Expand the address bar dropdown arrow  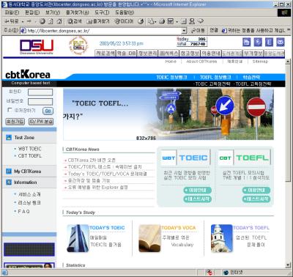[184, 31]
